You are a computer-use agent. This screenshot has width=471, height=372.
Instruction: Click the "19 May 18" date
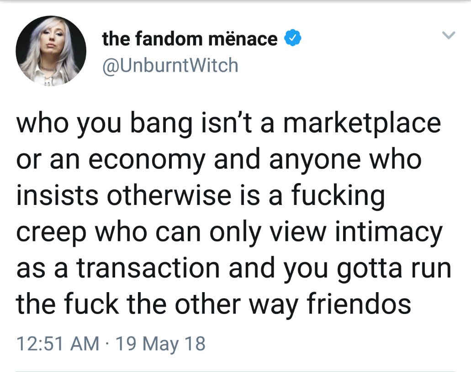pos(160,343)
